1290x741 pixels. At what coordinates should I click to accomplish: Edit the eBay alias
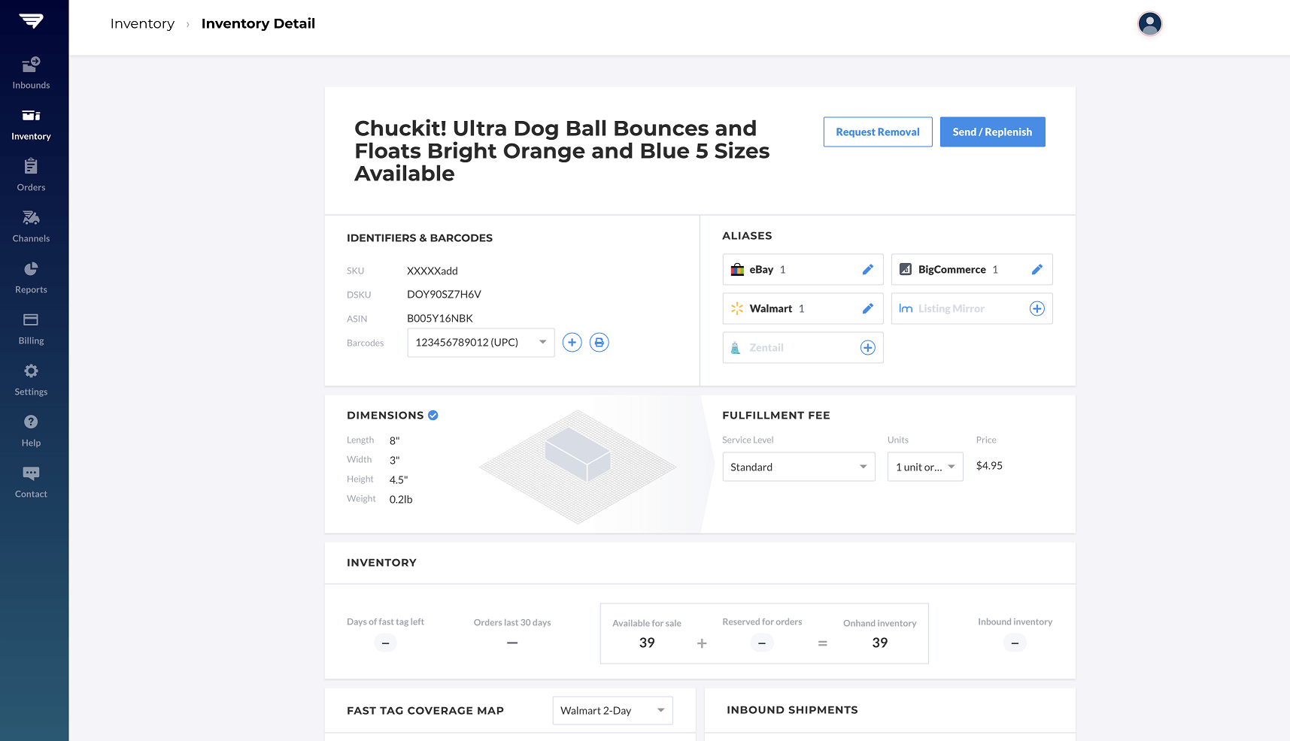(867, 269)
